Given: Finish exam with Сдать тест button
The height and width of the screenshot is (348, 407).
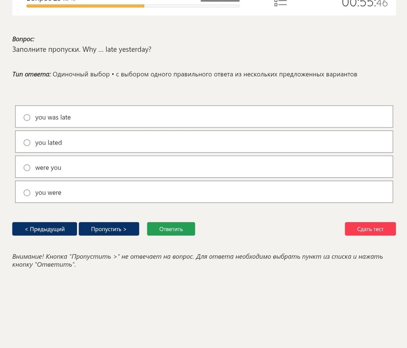Looking at the screenshot, I should click(x=370, y=229).
